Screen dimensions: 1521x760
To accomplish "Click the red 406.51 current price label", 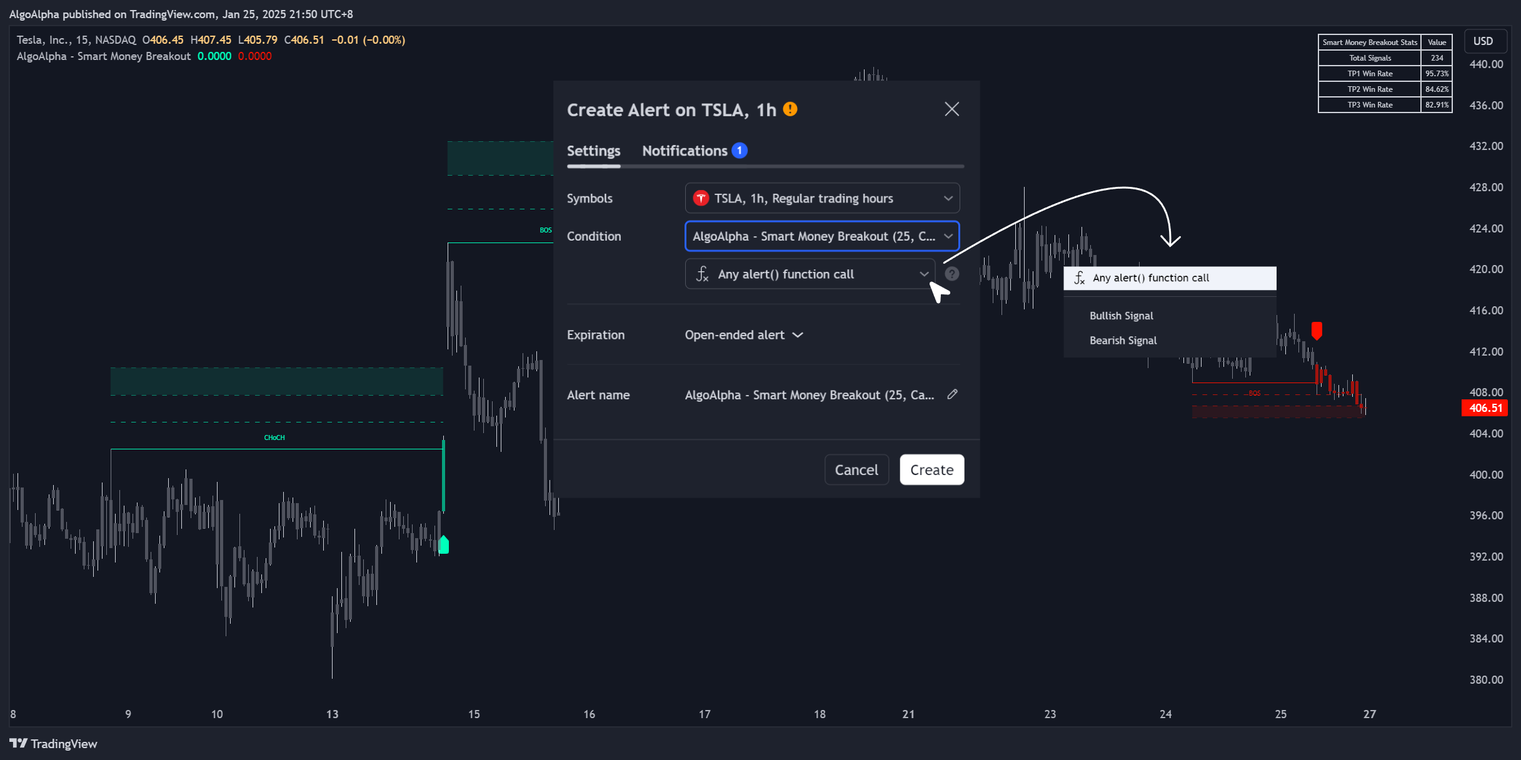I will pos(1485,408).
